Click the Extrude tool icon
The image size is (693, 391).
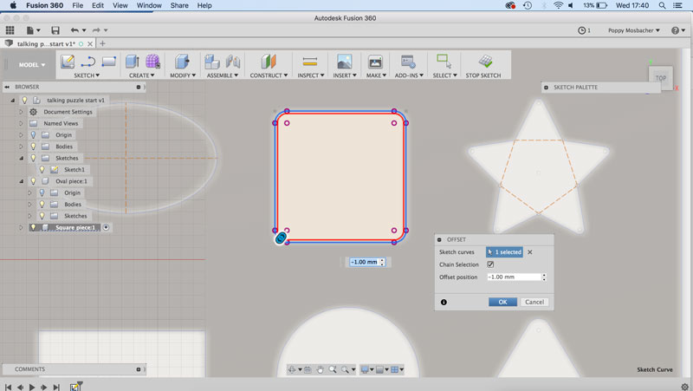coord(133,62)
